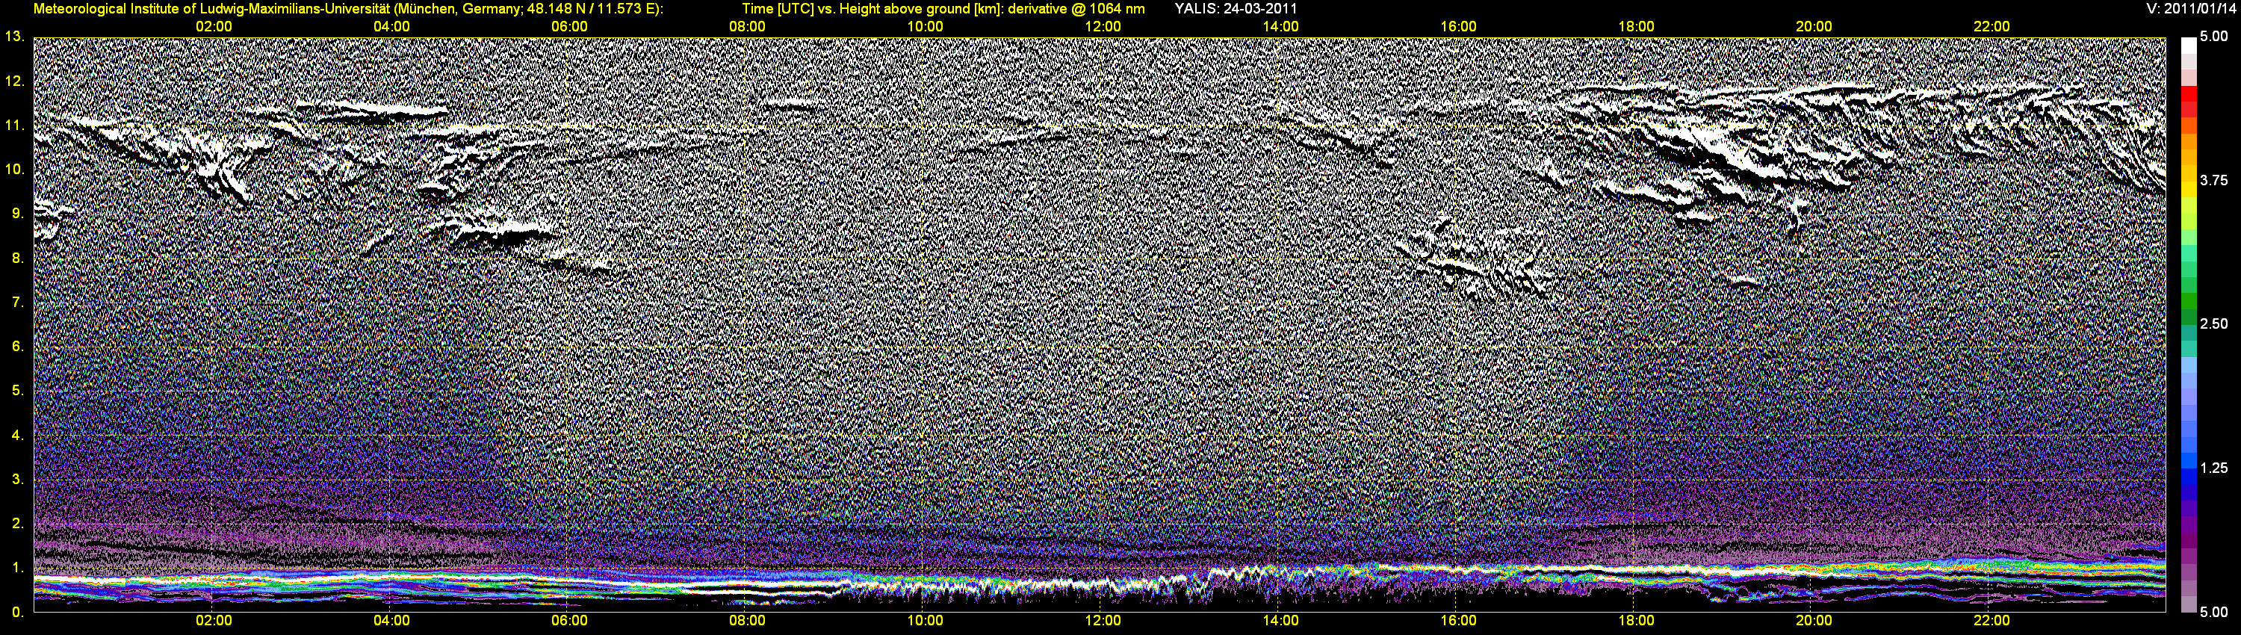The image size is (2241, 635).
Task: Click the 16:00 label on the bottom time axis
Action: [1458, 621]
